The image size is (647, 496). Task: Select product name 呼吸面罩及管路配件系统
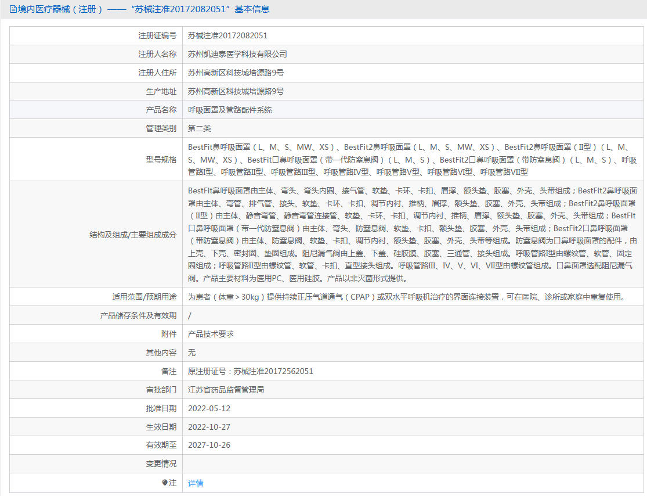point(230,110)
